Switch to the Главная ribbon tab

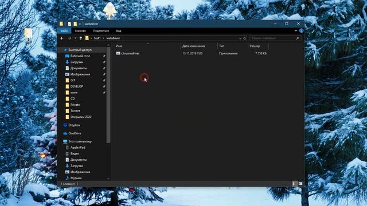[80, 31]
